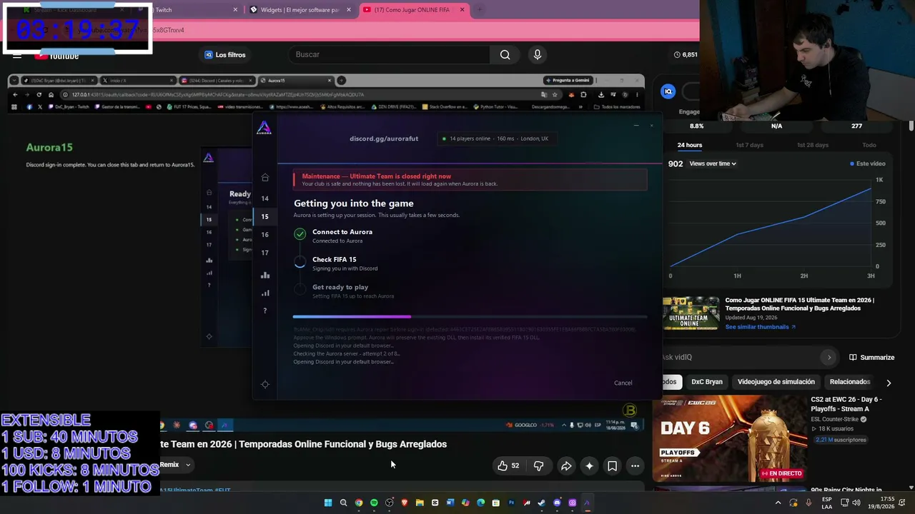Open a new browser tab with plus
Image resolution: width=915 pixels, height=514 pixels.
tap(480, 10)
